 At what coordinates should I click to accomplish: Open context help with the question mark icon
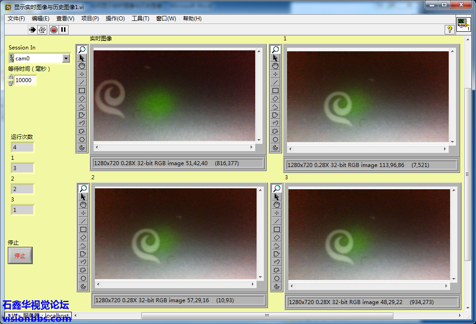(450, 29)
